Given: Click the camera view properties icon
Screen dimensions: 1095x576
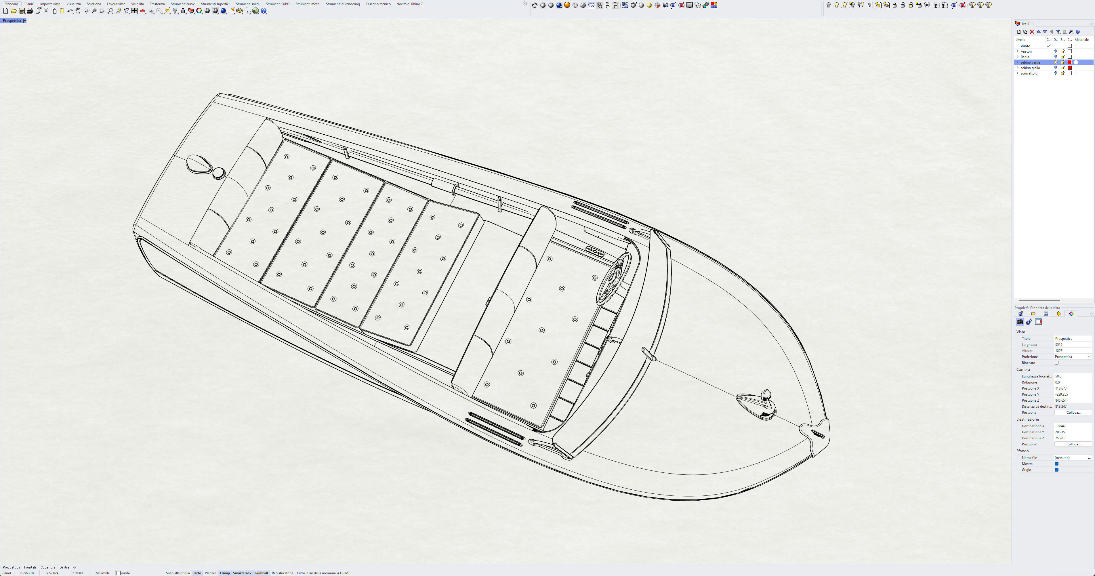Looking at the screenshot, I should [1020, 322].
